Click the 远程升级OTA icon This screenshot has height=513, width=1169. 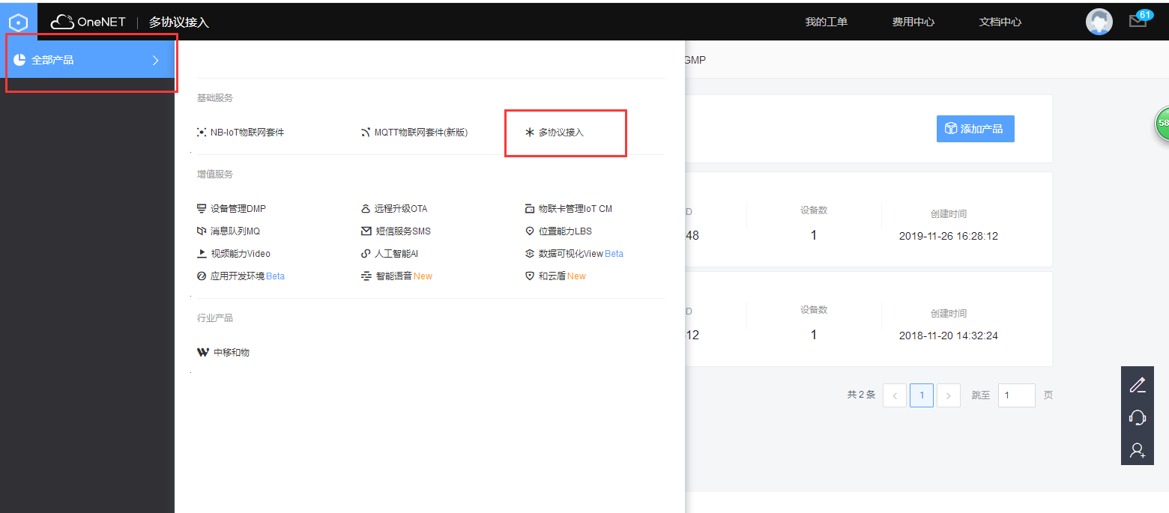pos(366,208)
